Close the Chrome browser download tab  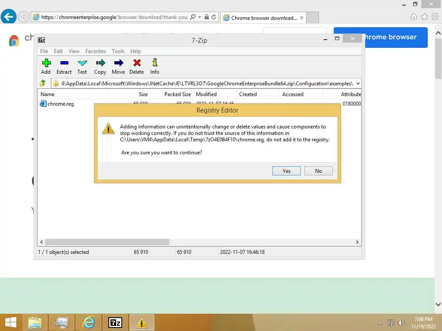pos(302,18)
